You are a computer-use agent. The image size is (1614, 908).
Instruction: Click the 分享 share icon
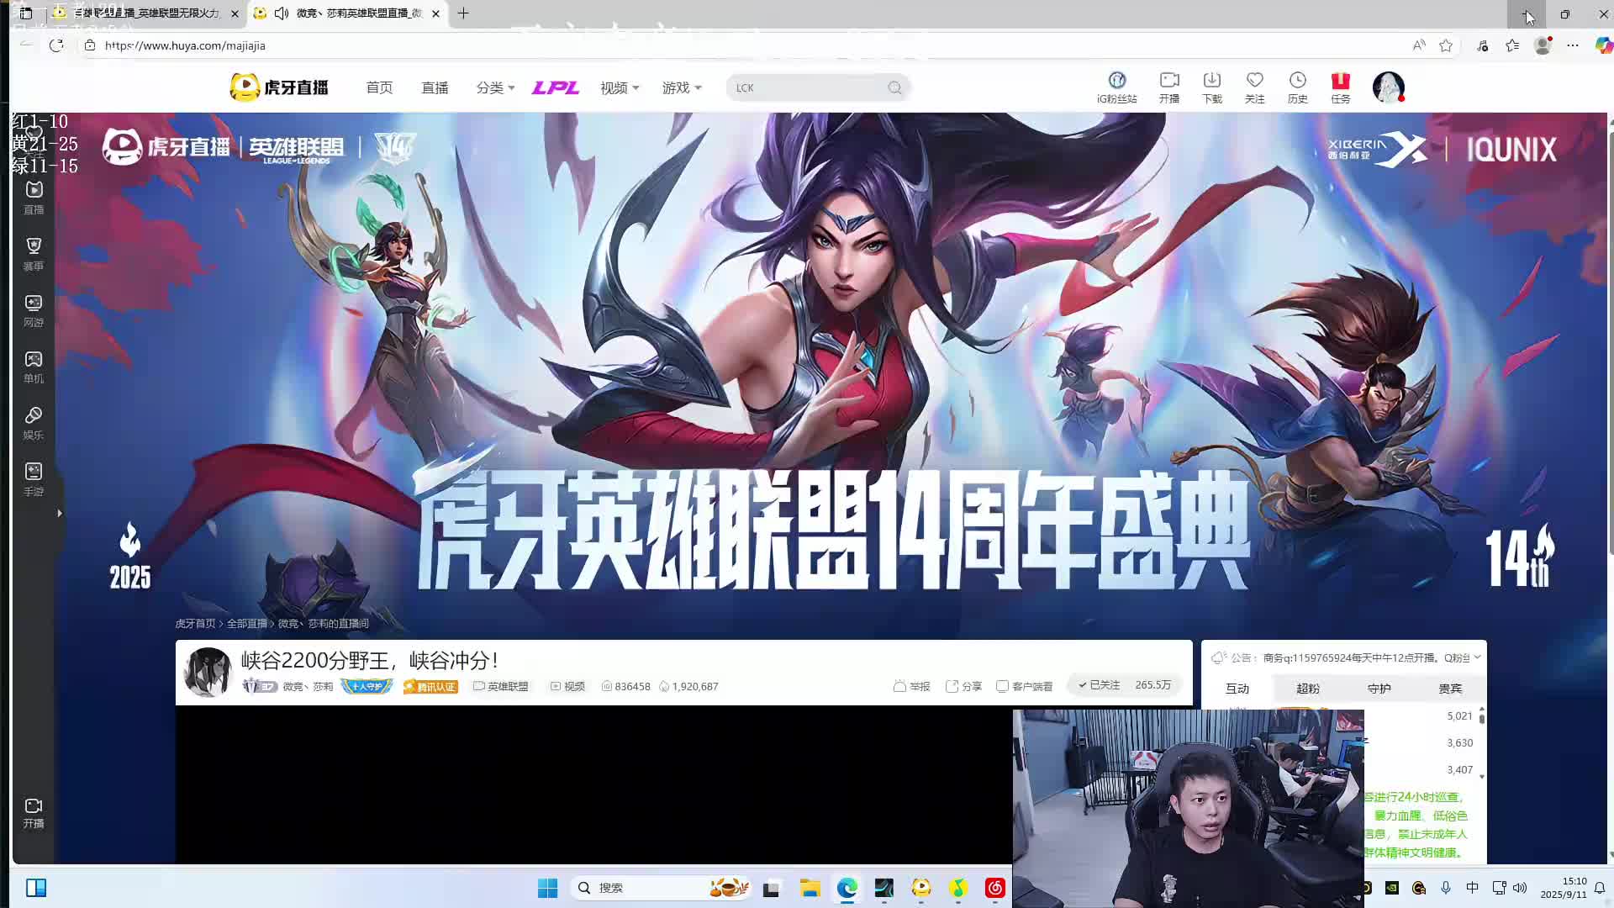point(964,686)
